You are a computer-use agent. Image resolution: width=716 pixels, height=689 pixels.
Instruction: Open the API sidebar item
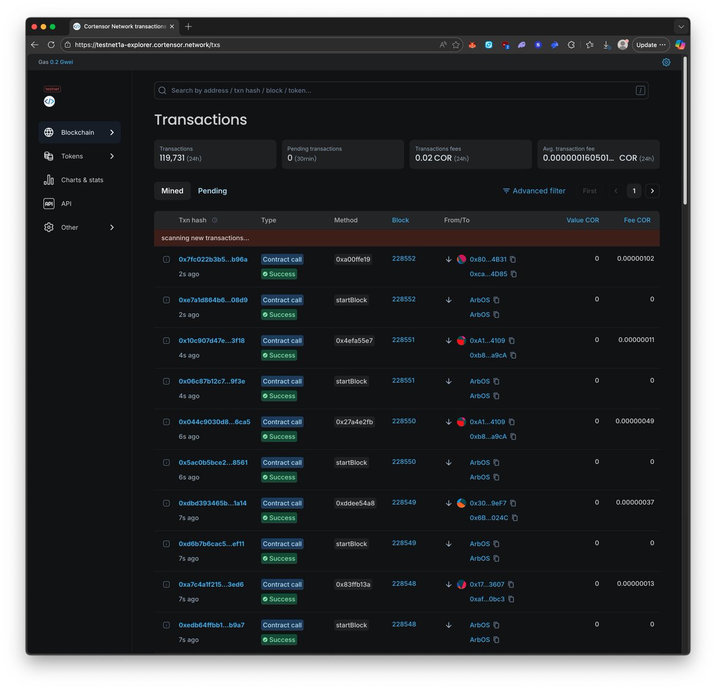click(x=79, y=204)
